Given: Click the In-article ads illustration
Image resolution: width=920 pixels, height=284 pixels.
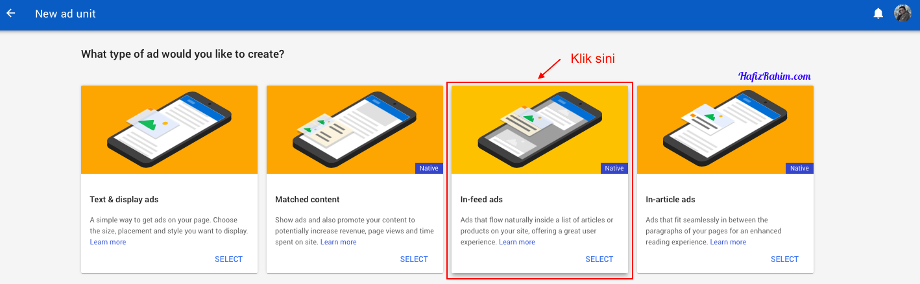Looking at the screenshot, I should coord(725,130).
